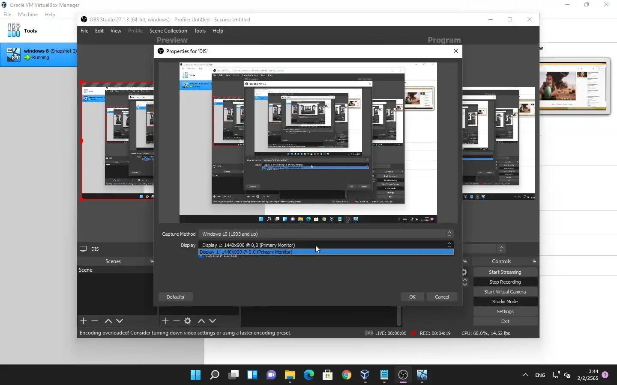Pop out the Scenes dock panel

(152, 261)
